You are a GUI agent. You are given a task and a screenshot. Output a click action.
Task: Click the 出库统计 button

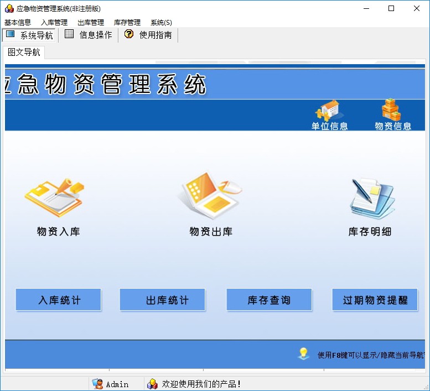pyautogui.click(x=162, y=300)
